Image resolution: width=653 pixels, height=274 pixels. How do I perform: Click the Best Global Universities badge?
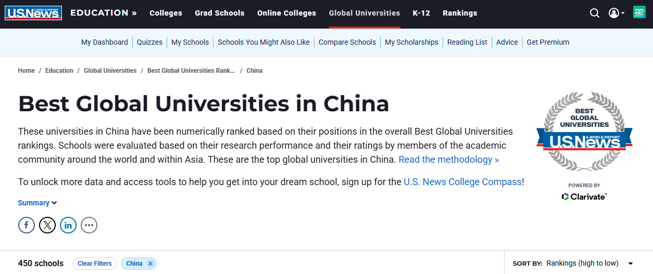tap(584, 133)
